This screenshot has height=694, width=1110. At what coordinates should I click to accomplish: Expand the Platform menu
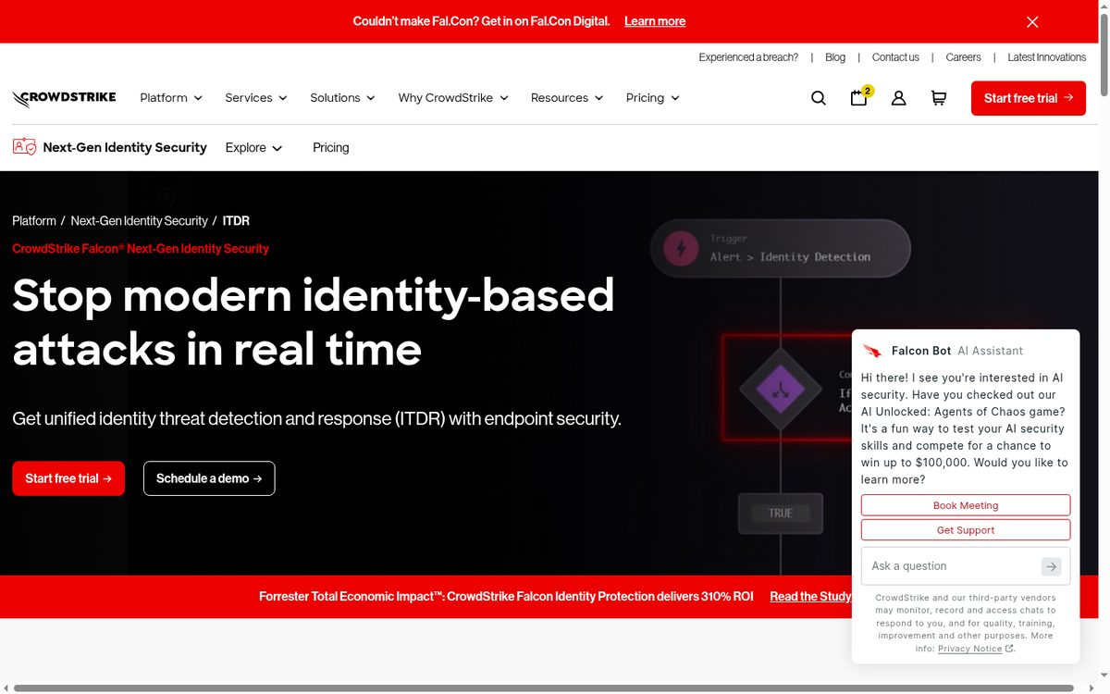tap(171, 98)
